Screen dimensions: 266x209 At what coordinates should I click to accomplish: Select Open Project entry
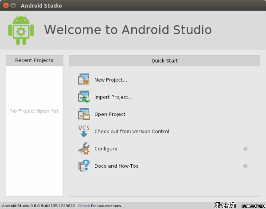tap(110, 114)
